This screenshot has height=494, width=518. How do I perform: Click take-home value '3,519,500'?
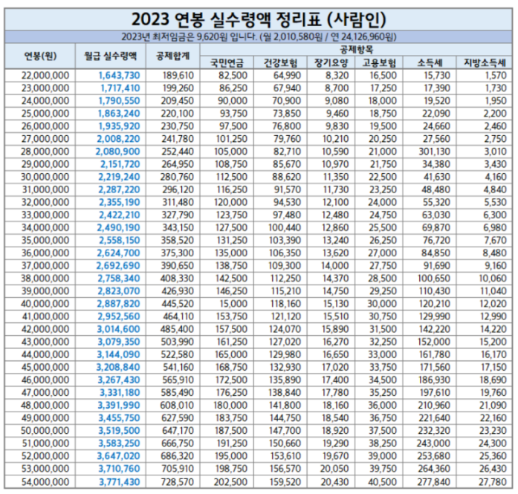pyautogui.click(x=119, y=431)
